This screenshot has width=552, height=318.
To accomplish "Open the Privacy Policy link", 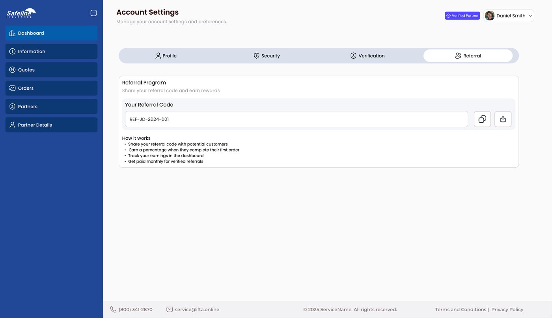I will 507,309.
